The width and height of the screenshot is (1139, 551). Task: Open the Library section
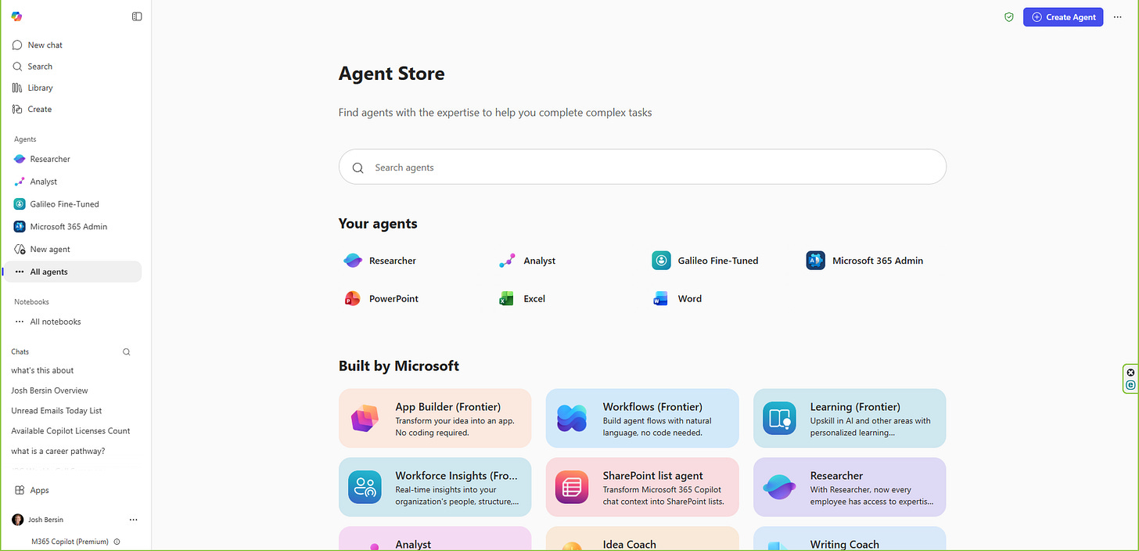pos(33,88)
